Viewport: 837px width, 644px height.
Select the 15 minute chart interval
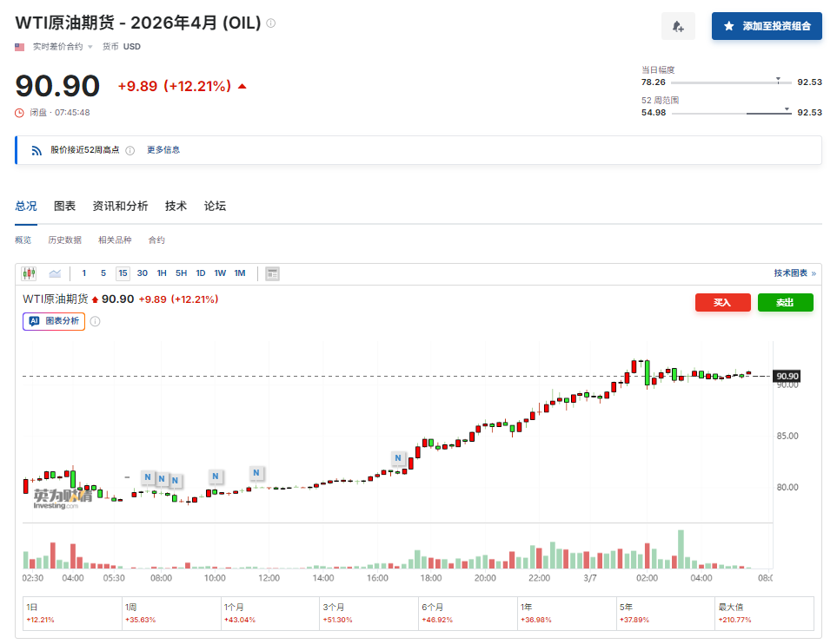pyautogui.click(x=123, y=273)
